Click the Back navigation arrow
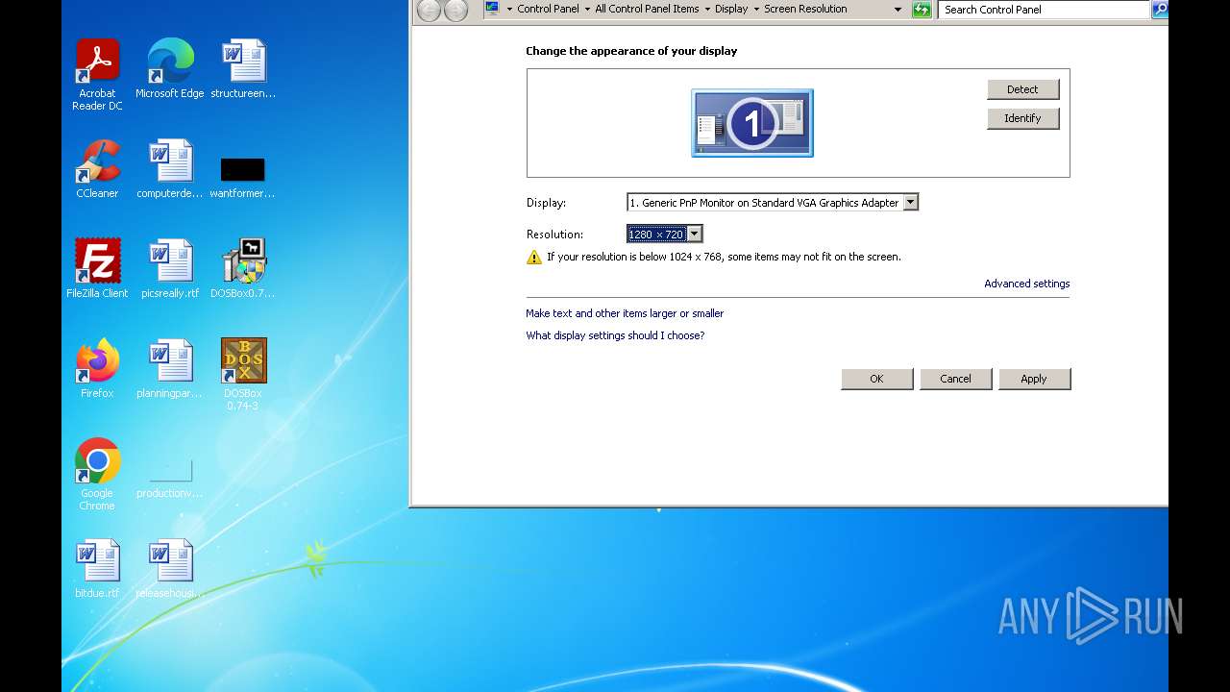 (x=429, y=10)
